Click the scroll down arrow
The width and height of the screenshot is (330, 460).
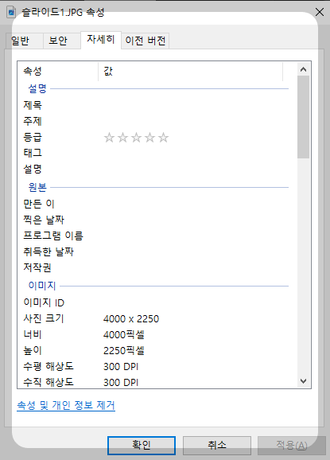click(303, 381)
